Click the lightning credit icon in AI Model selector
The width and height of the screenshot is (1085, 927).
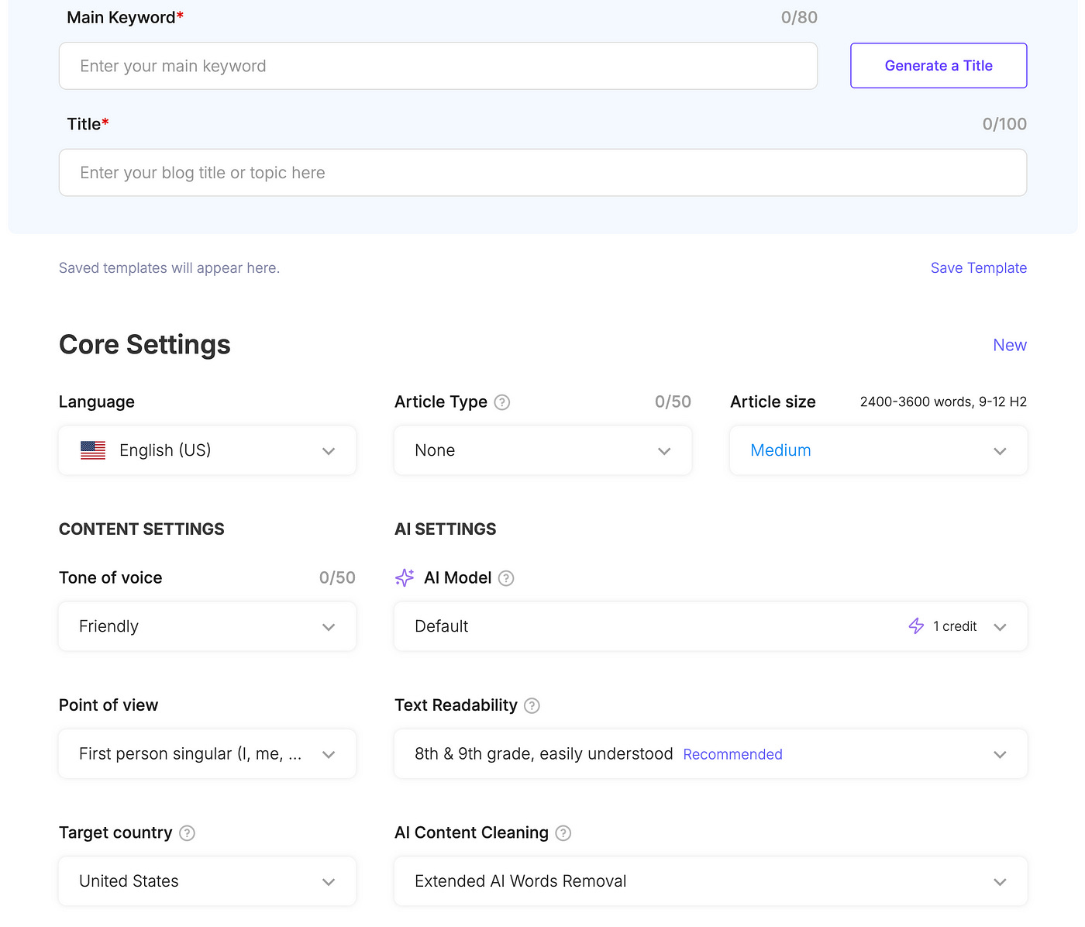[916, 626]
